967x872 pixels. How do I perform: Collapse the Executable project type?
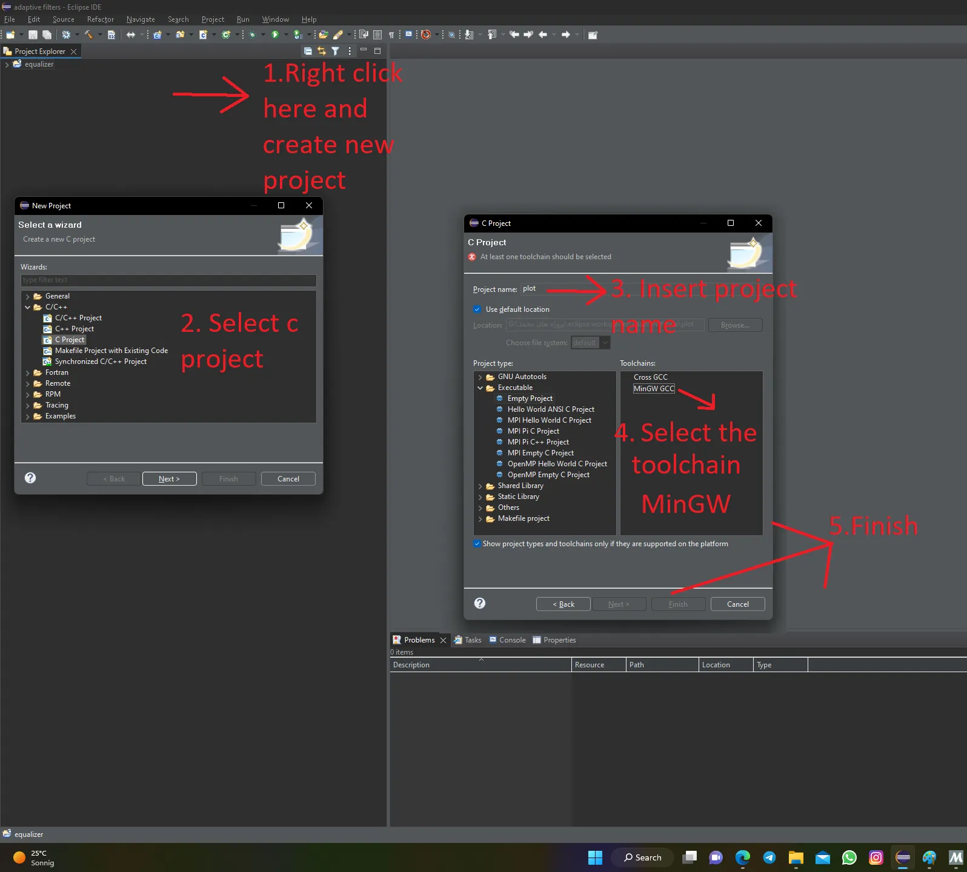point(480,388)
